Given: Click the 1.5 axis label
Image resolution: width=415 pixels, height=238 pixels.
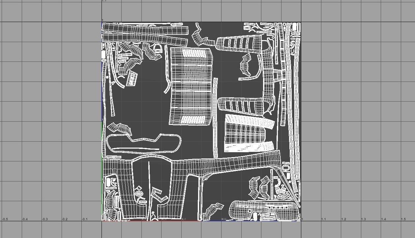Looking at the screenshot, I should 403,219.
